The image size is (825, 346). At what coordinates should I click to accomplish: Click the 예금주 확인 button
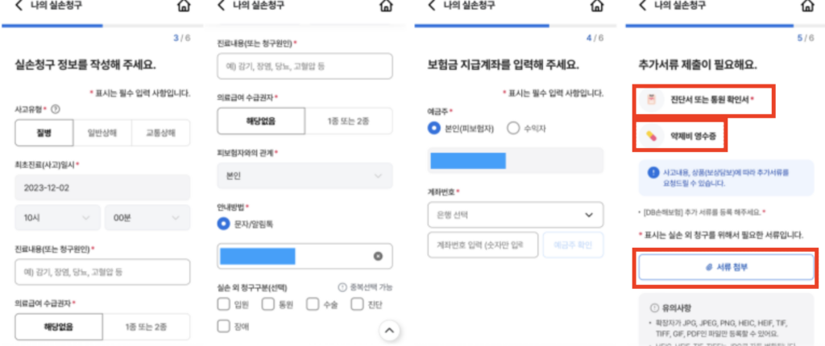574,245
